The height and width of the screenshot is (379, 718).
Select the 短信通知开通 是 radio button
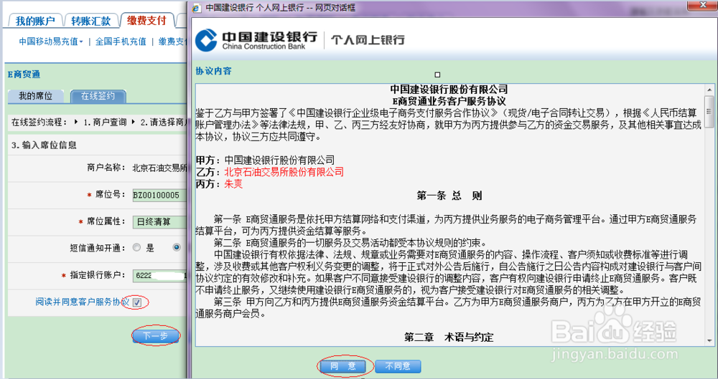[136, 248]
